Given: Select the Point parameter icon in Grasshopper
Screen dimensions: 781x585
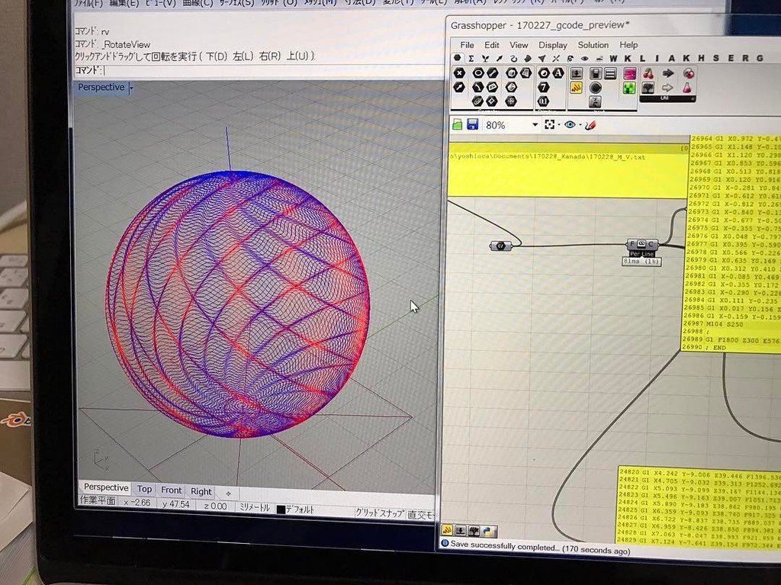Looking at the screenshot, I should click(459, 73).
